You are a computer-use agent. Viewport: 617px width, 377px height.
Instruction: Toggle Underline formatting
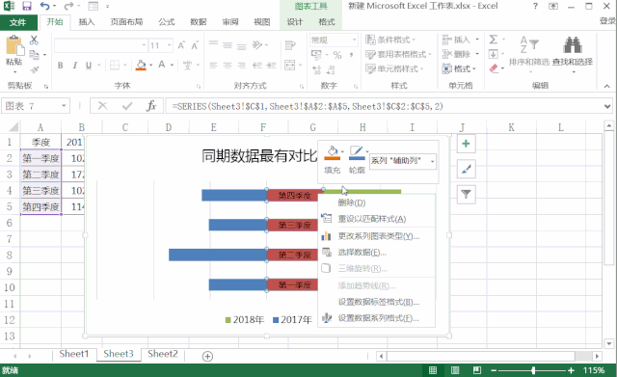[x=89, y=66]
